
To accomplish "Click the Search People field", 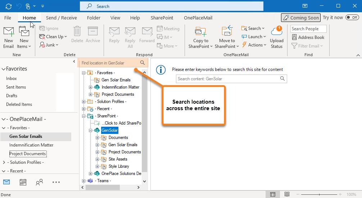I will 308,29.
